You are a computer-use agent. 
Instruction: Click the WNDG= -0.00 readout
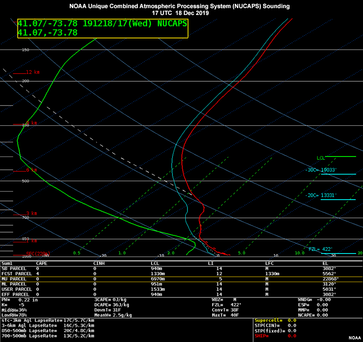click(314, 300)
